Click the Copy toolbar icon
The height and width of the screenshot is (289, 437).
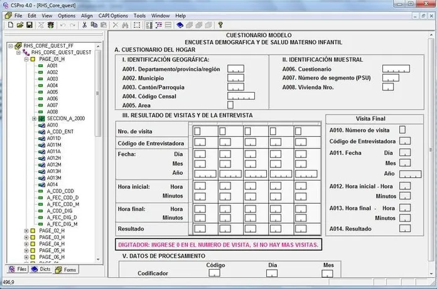coord(94,25)
